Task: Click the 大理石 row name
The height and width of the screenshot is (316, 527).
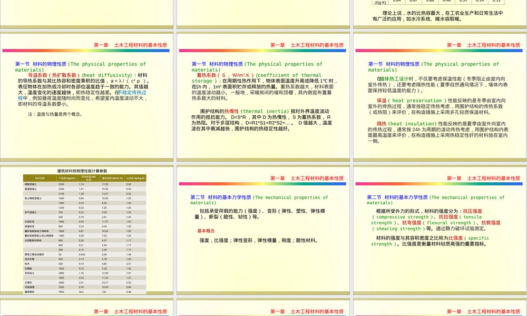Action: pos(28,283)
